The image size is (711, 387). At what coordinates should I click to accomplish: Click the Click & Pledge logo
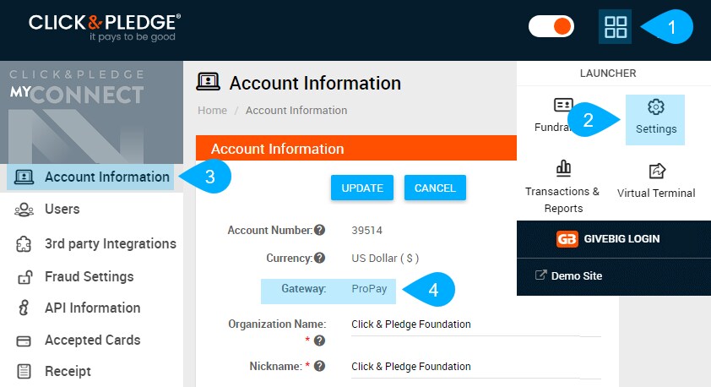coord(105,27)
